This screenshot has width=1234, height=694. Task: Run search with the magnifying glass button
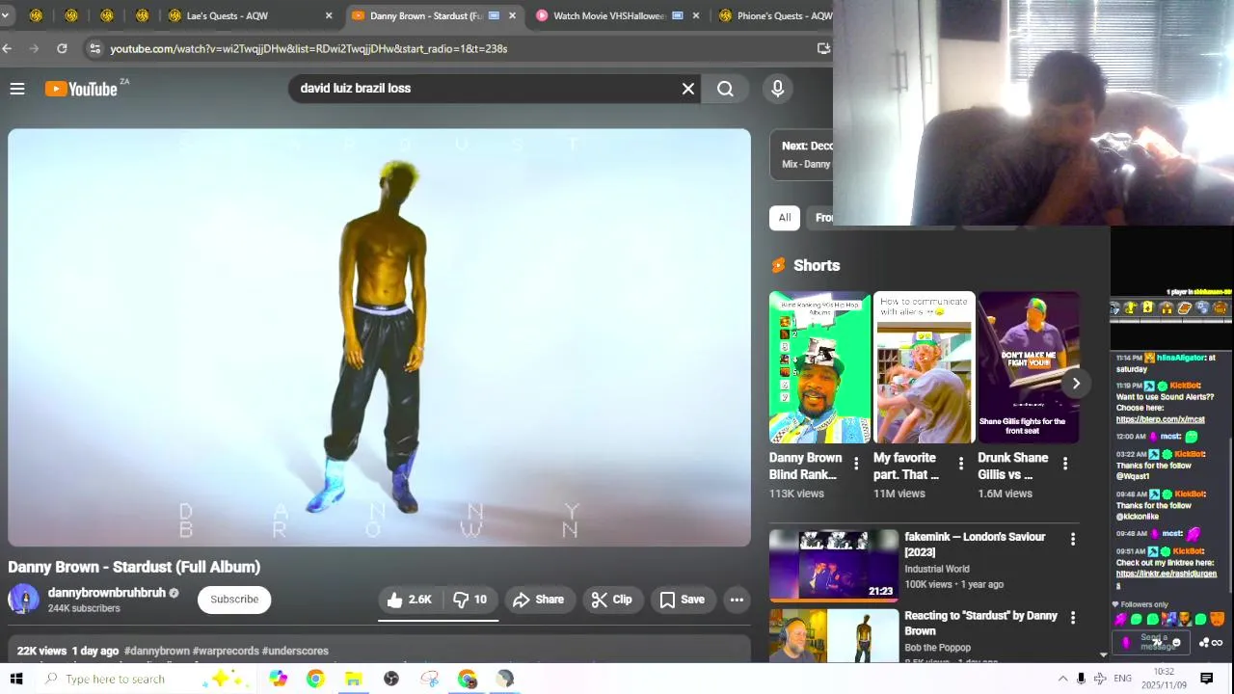click(725, 89)
